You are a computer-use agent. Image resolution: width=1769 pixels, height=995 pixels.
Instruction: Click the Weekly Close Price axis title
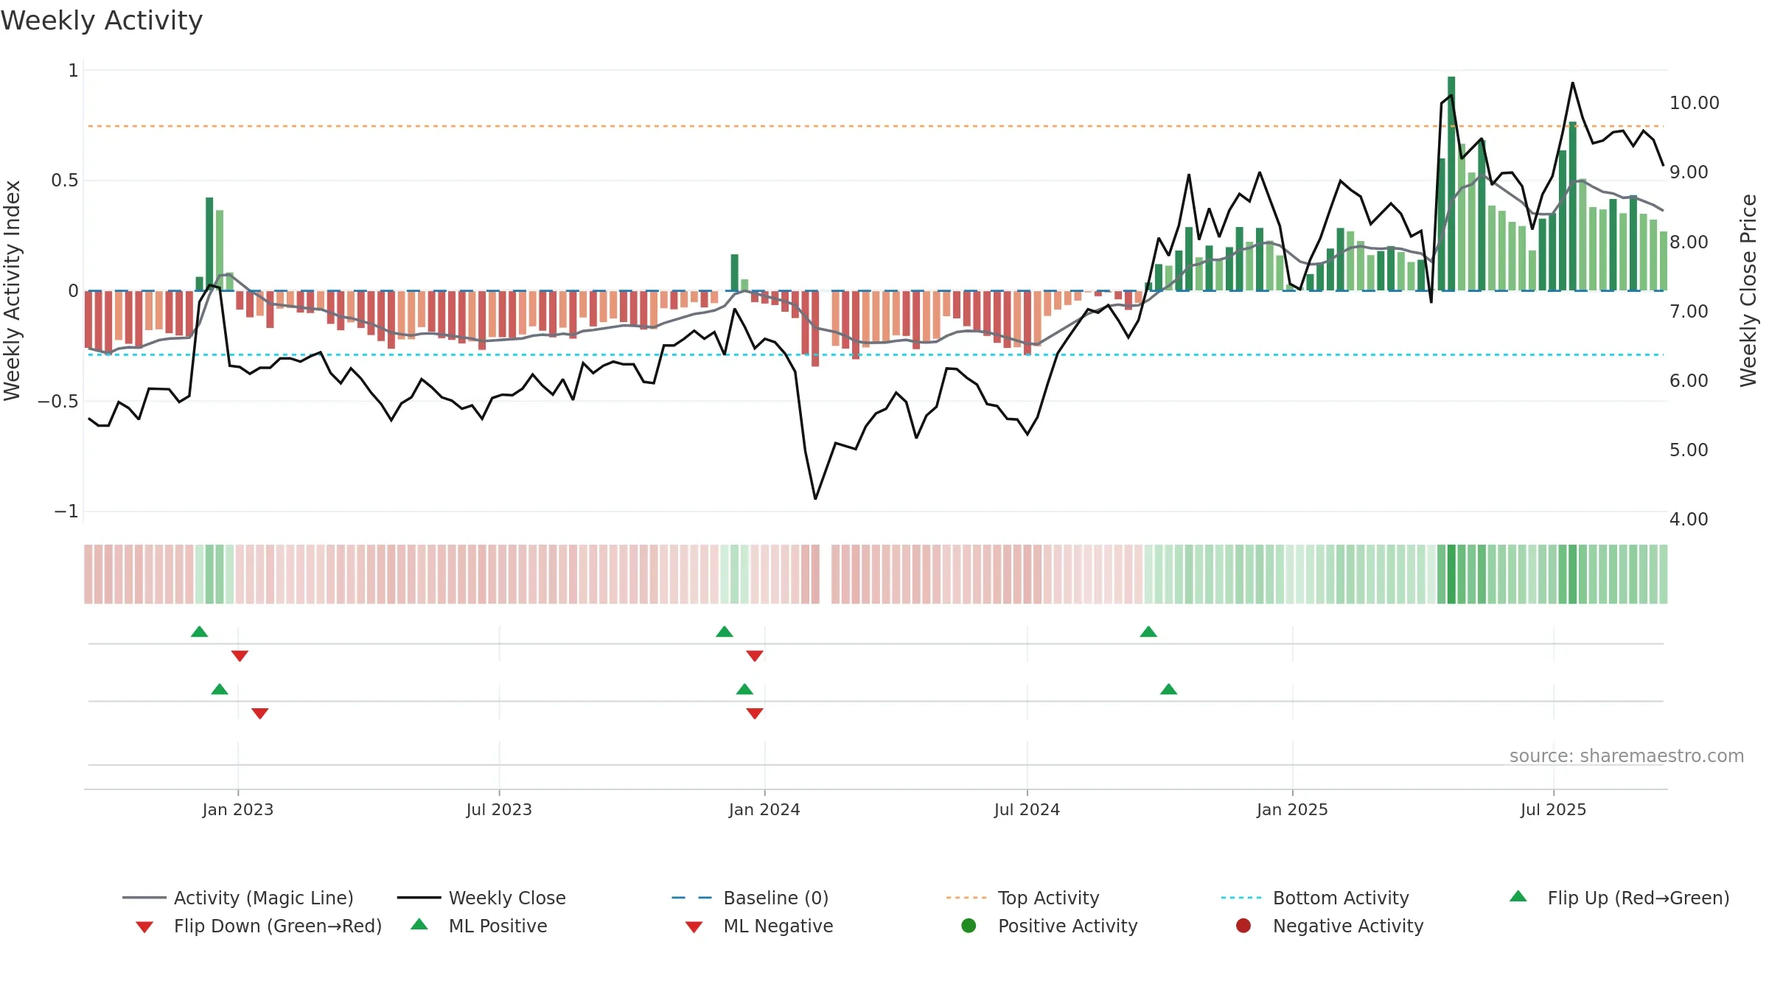[1748, 290]
